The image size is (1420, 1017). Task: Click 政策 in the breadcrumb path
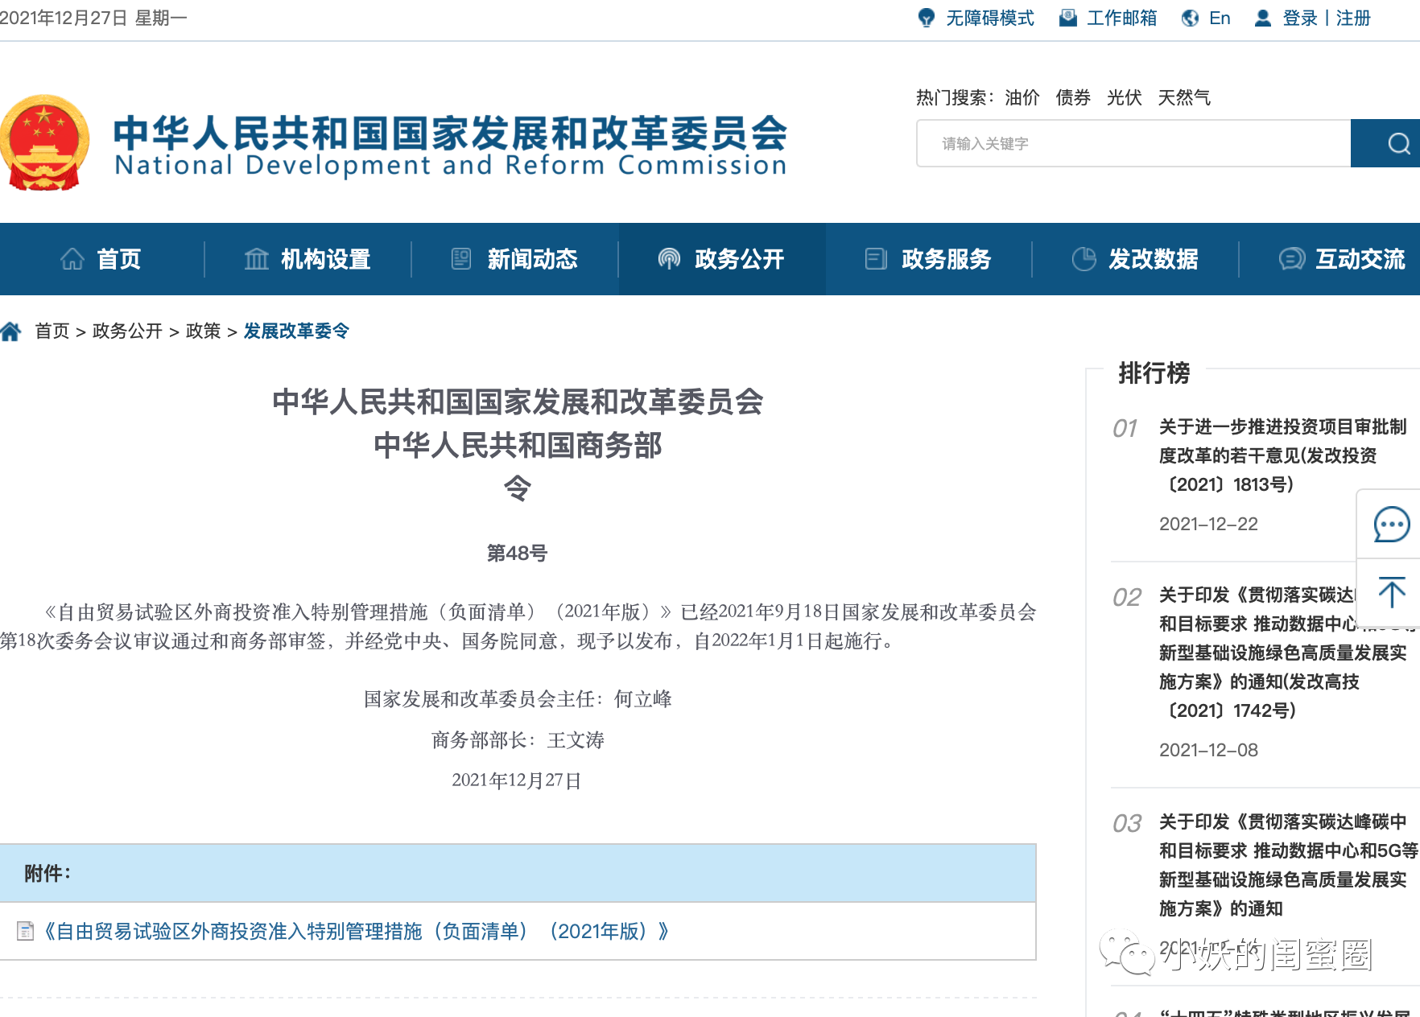click(203, 331)
